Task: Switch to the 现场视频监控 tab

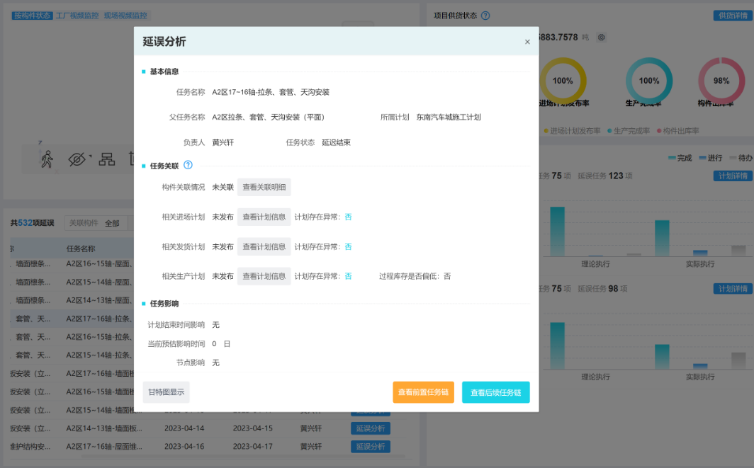Action: point(126,15)
